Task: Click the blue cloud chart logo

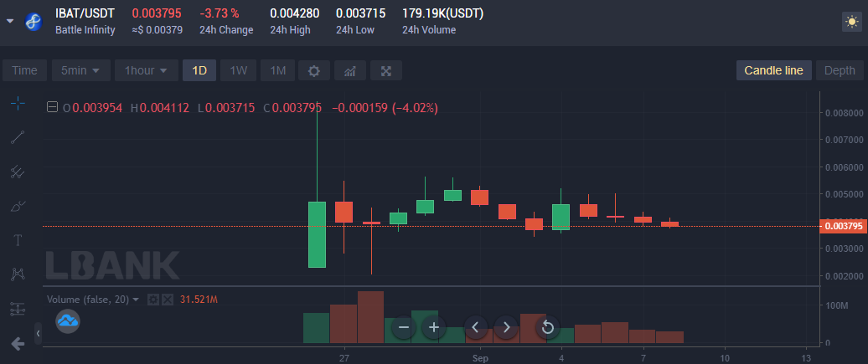Action: coord(68,320)
